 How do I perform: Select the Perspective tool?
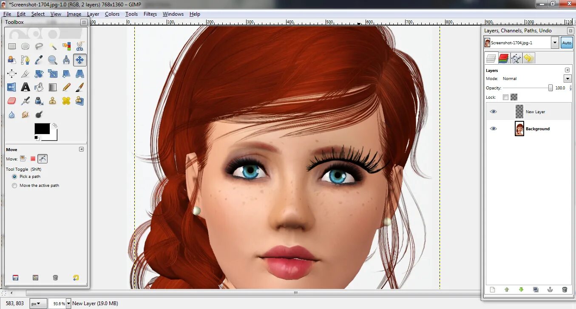tap(80, 74)
